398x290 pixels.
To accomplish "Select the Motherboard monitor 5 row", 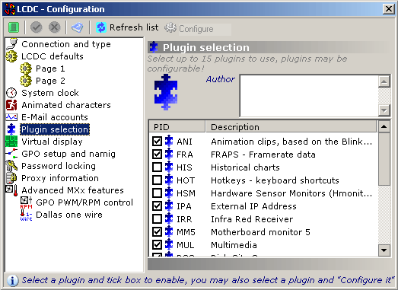I will [261, 232].
